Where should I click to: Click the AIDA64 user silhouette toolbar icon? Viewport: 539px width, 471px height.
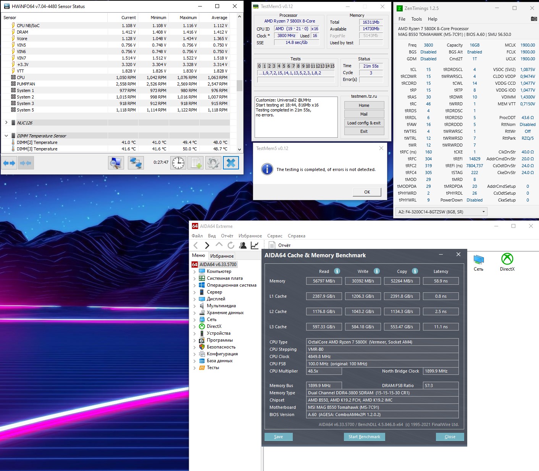[243, 245]
